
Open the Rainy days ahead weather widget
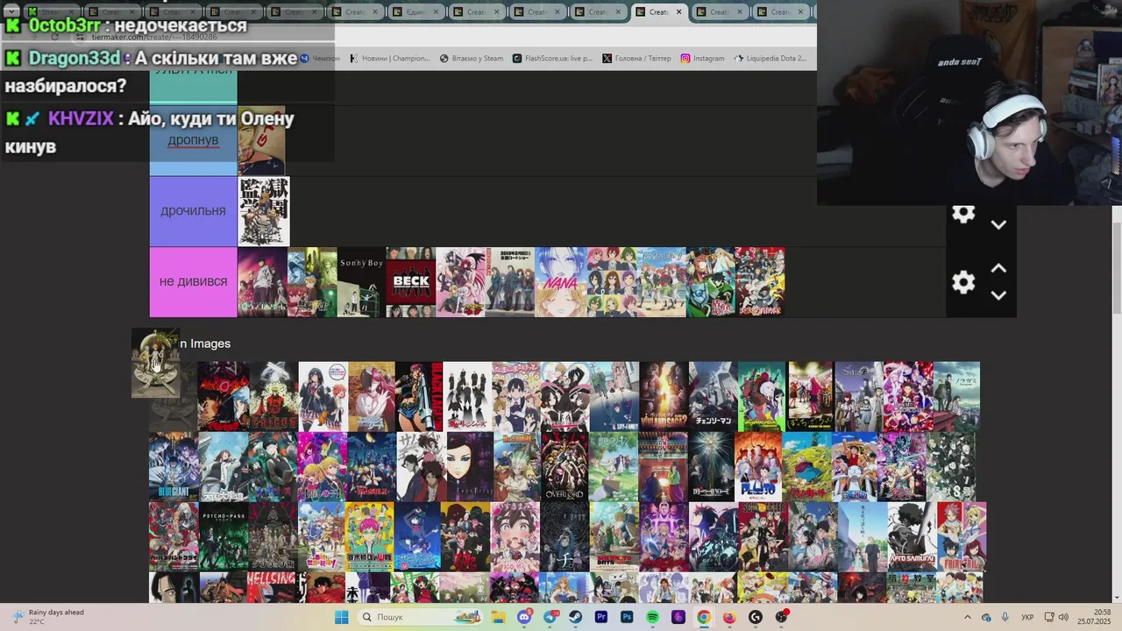48,617
